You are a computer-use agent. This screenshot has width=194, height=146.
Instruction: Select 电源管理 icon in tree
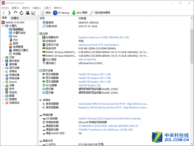tap(11, 47)
